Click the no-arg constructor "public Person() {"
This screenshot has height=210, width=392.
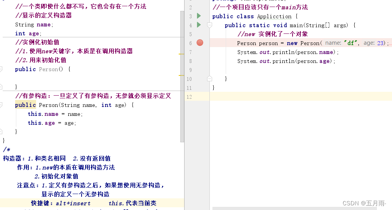(43, 69)
